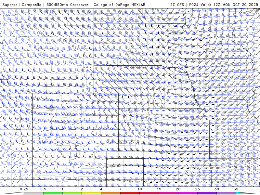Click the orange color bar segment 4–7
The width and height of the screenshot is (260, 195).
click(x=110, y=193)
